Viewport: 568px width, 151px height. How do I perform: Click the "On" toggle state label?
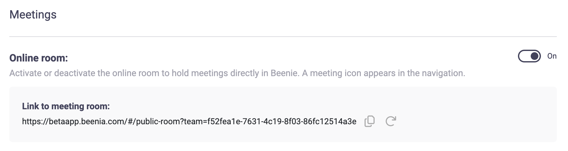552,56
